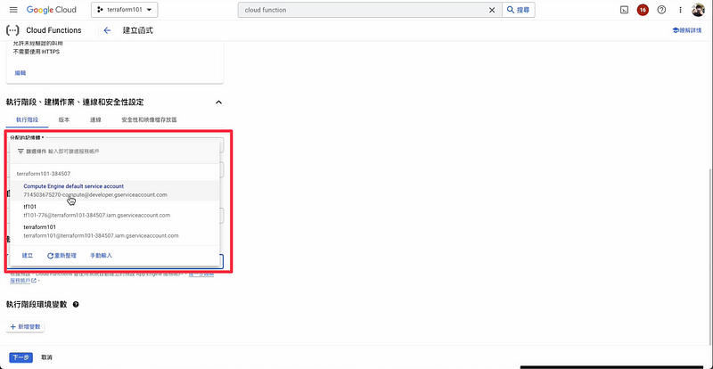This screenshot has height=369, width=713.
Task: Open the 執行階段環境變數 help icon
Action: [76, 305]
